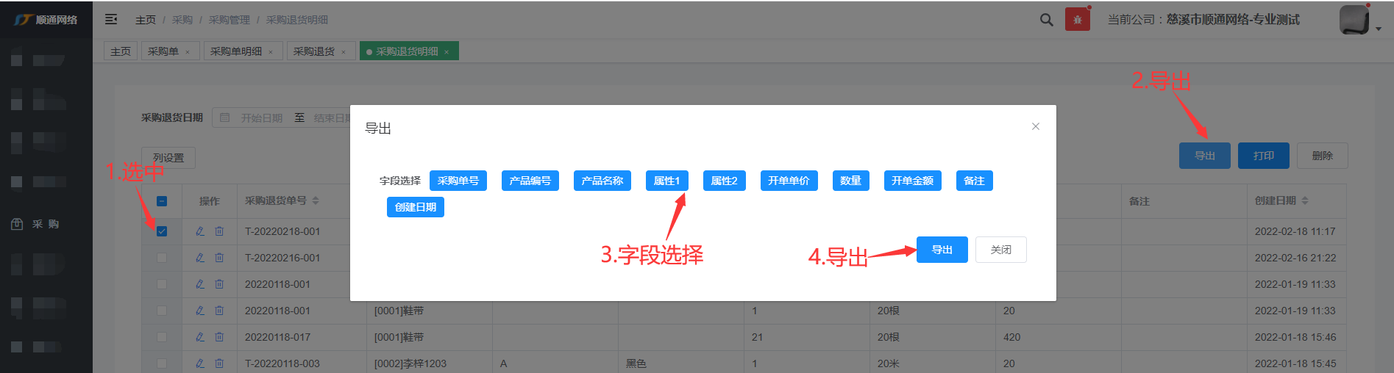Screen dimensions: 1394x373
Task: Click the blue 导出 button in dialog
Action: pyautogui.click(x=942, y=250)
